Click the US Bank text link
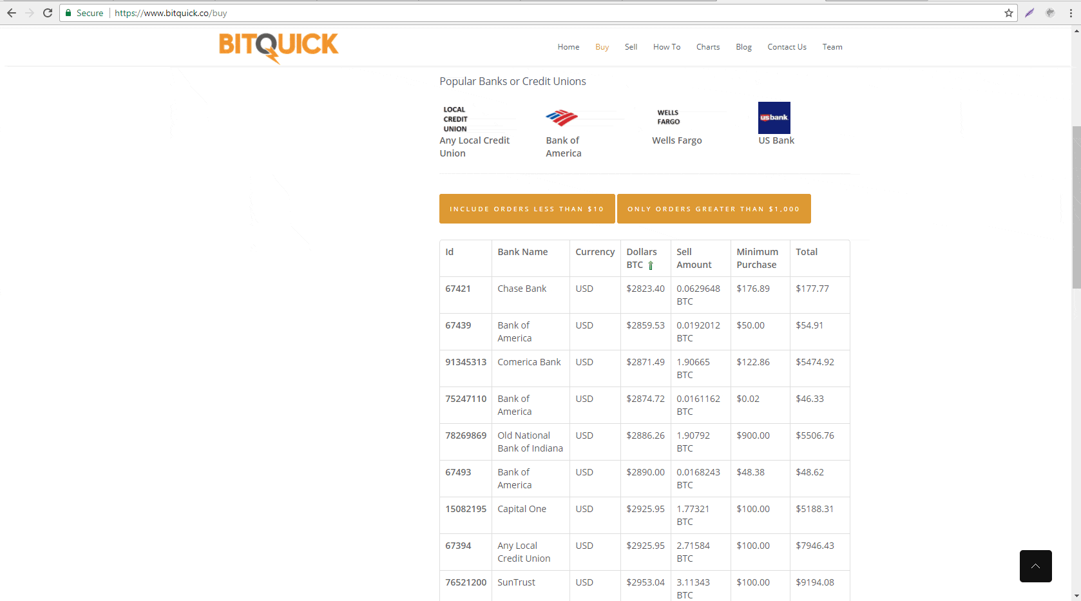Screen dimensions: 1081x601 click(x=776, y=140)
